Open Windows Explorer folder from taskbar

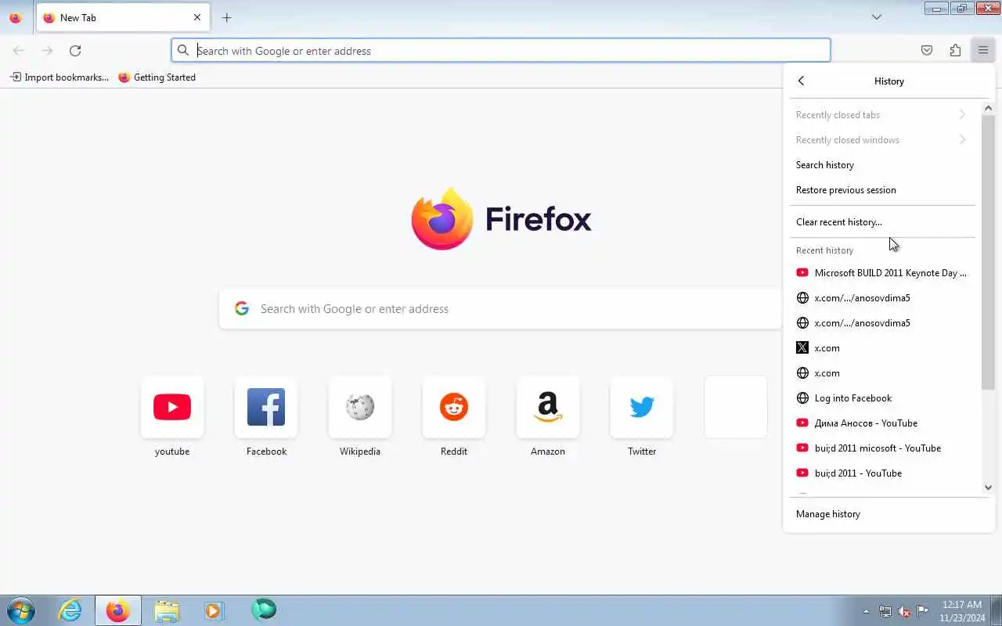(167, 610)
